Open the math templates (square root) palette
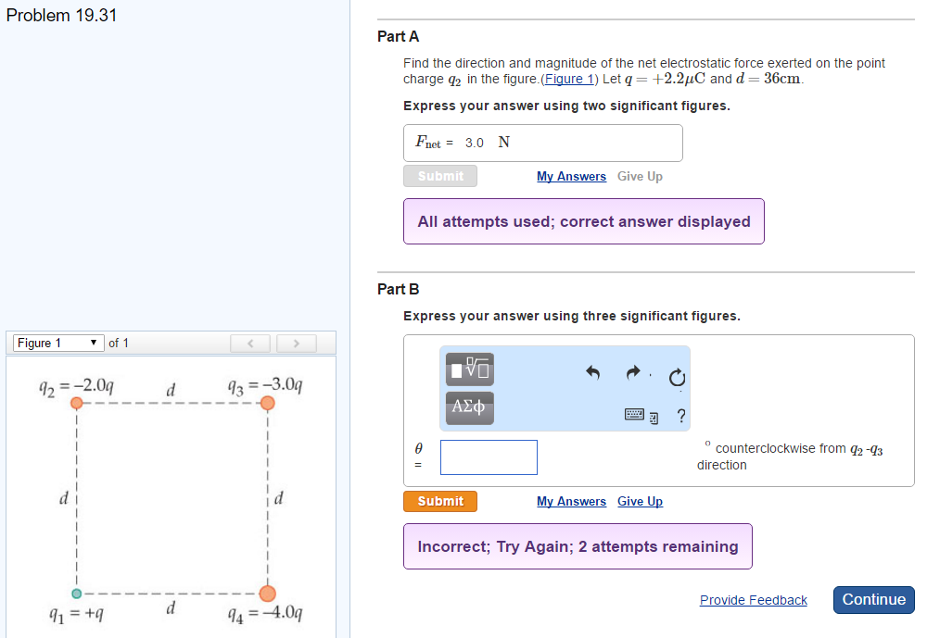This screenshot has width=927, height=638. point(469,369)
